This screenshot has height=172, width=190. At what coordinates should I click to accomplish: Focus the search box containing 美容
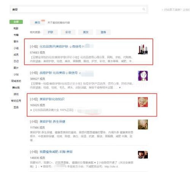(79, 9)
